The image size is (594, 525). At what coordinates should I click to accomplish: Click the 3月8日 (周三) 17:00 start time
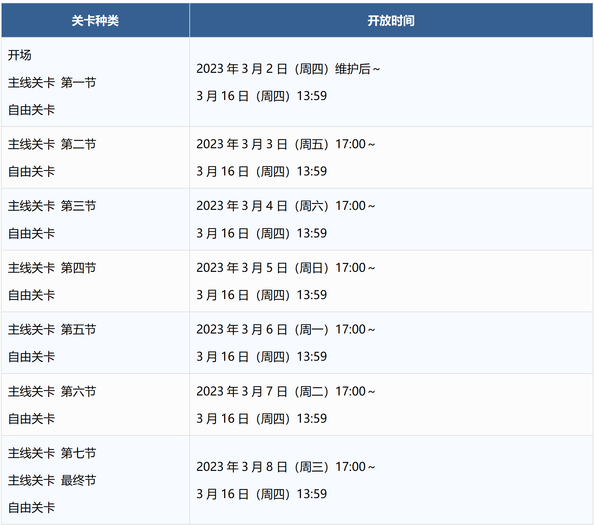pos(285,467)
